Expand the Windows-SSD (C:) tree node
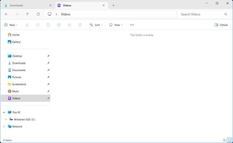This screenshot has height=143, width=233. [x=6, y=119]
